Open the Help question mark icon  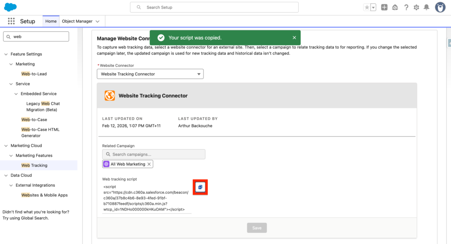[406, 7]
